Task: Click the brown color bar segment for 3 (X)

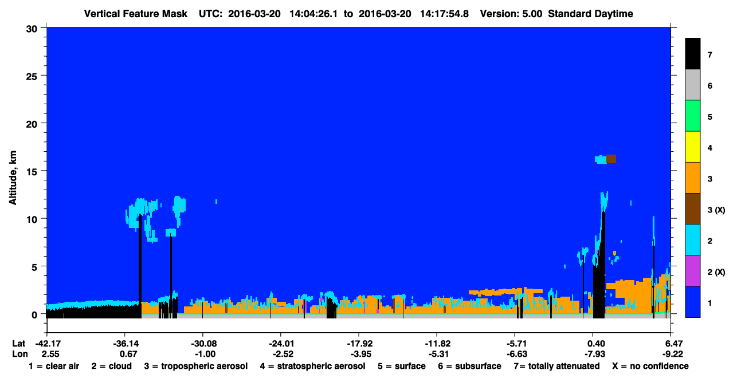Action: (x=693, y=209)
